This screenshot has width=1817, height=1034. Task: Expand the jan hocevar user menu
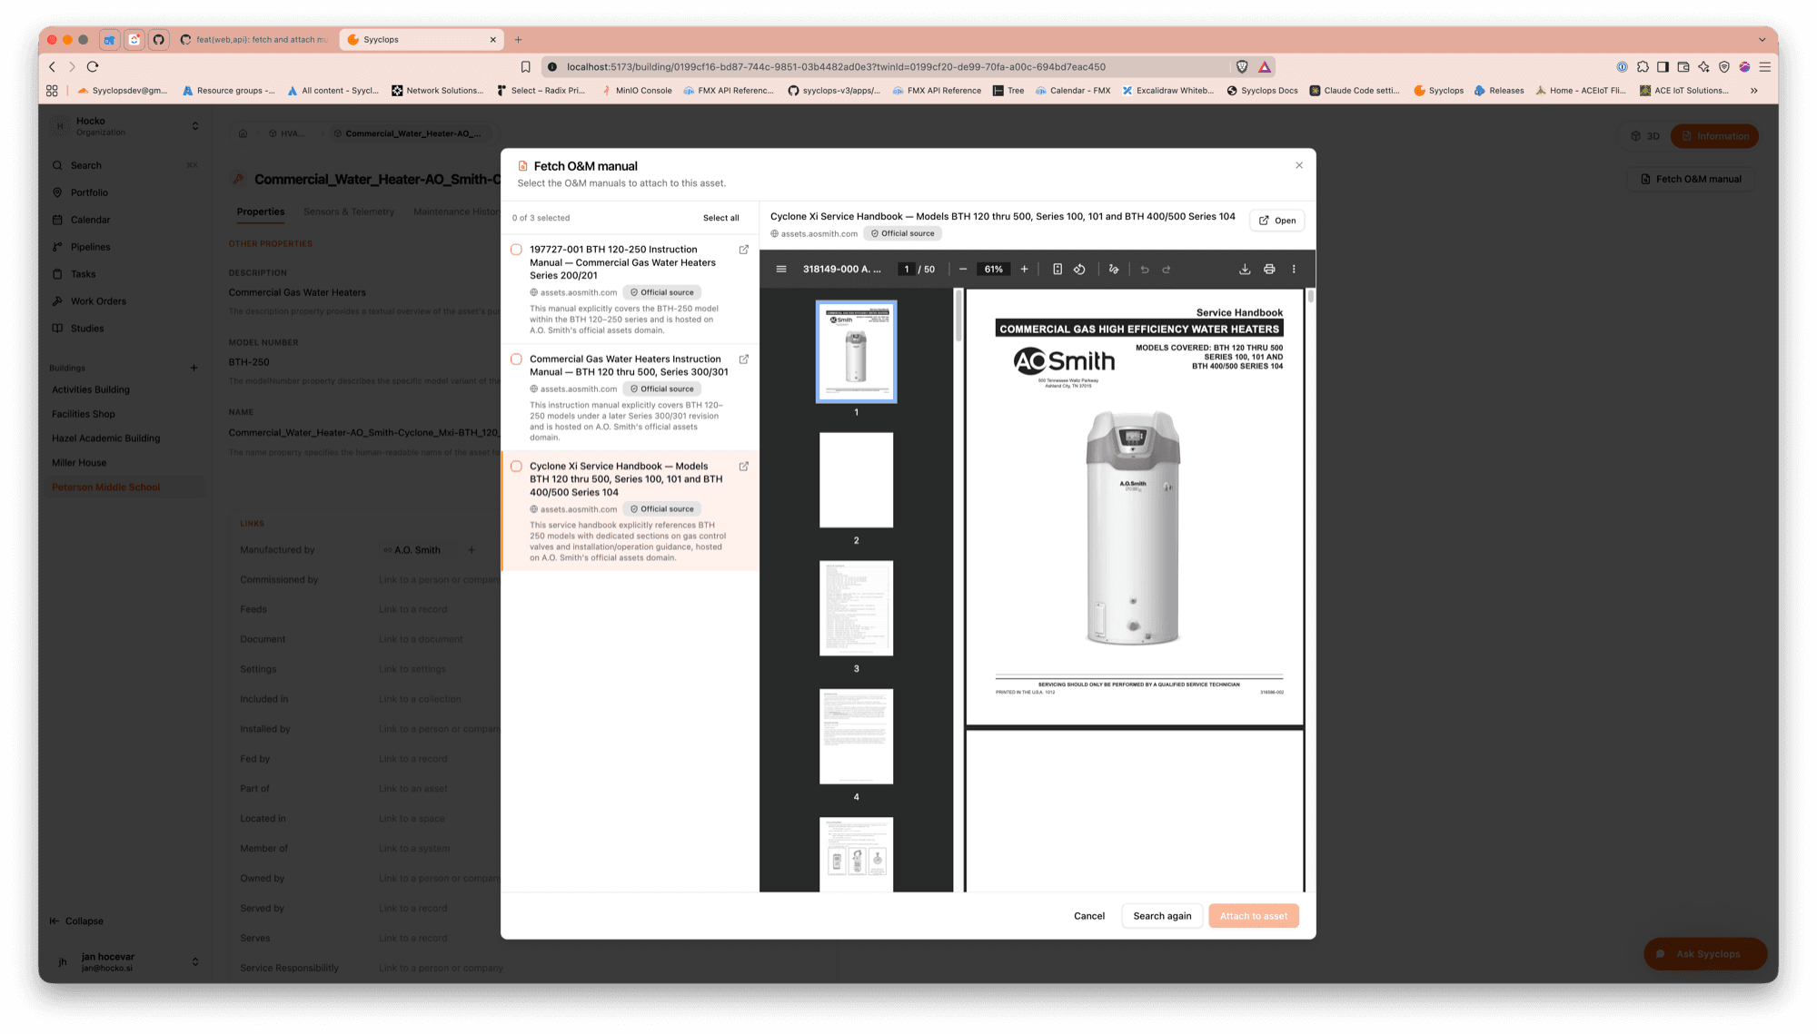pos(194,962)
